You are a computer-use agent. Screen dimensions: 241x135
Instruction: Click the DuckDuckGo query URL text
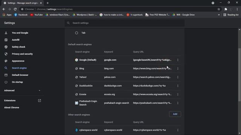[x=149, y=86]
